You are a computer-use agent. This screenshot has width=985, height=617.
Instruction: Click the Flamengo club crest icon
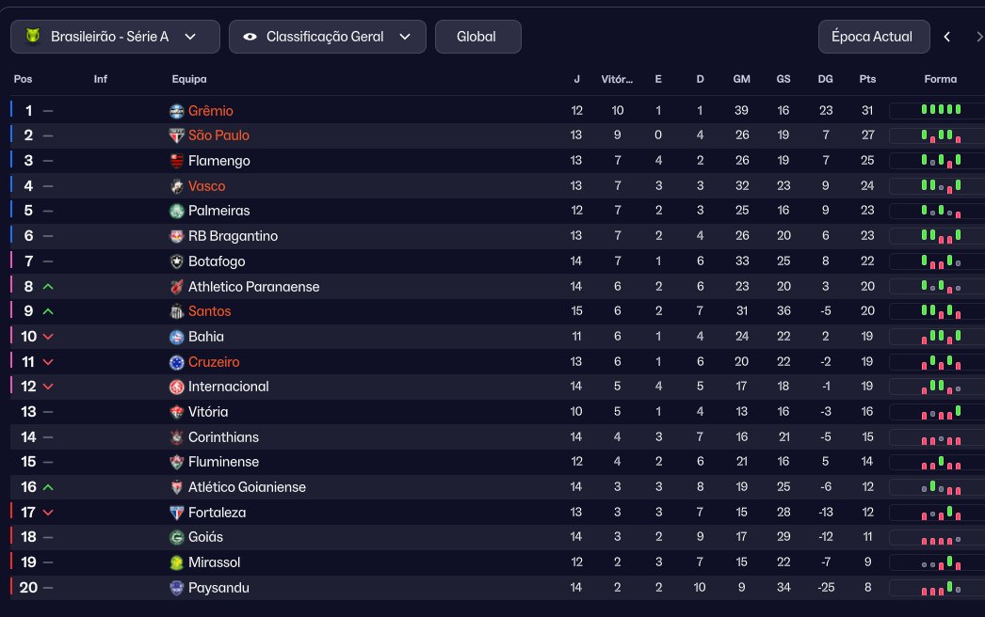point(176,161)
